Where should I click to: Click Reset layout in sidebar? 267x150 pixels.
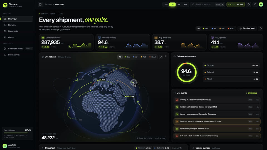(x=17, y=55)
